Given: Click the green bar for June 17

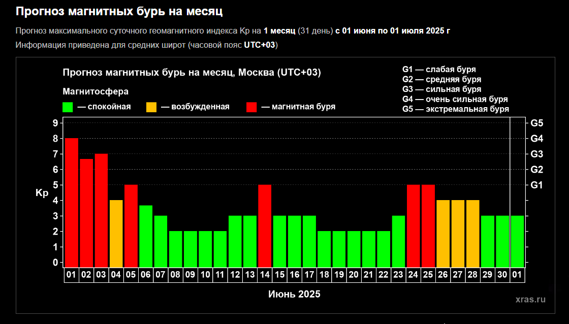Looking at the screenshot, I should (309, 242).
